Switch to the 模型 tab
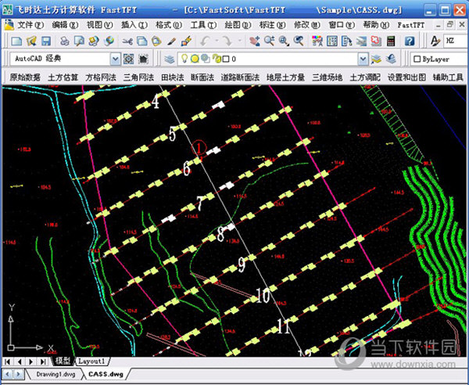This screenshot has width=469, height=385. [x=63, y=361]
